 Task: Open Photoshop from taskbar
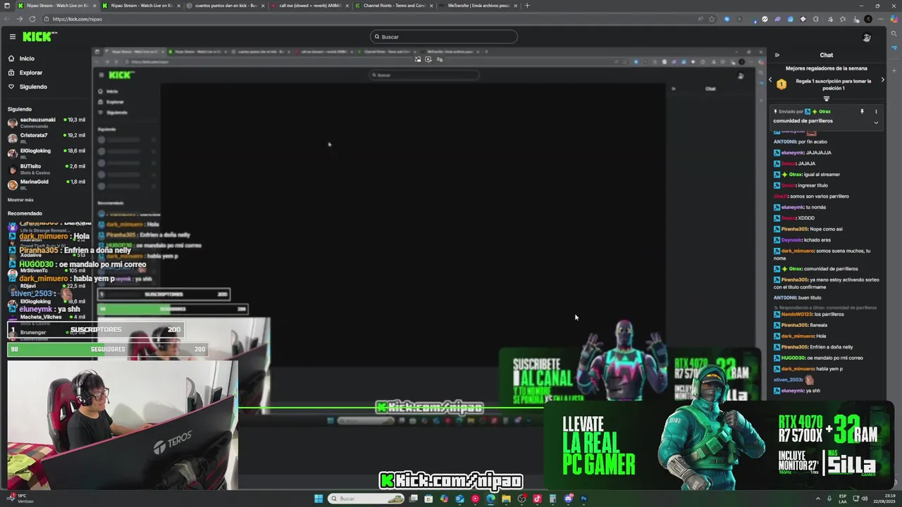[x=583, y=499]
